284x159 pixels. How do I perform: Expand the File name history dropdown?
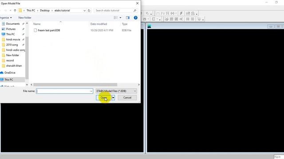pyautogui.click(x=91, y=91)
